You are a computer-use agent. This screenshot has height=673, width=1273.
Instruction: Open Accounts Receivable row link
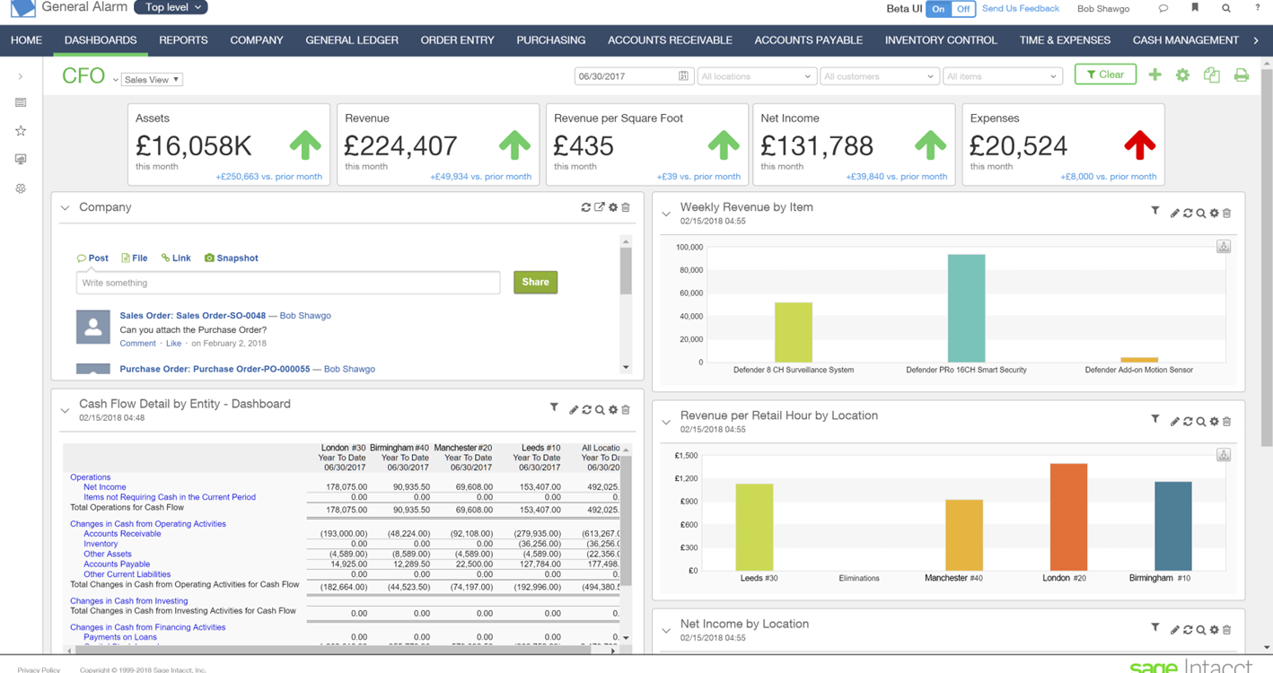tap(122, 534)
